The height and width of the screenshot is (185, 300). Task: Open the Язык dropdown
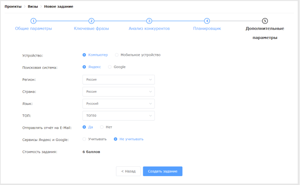118,104
